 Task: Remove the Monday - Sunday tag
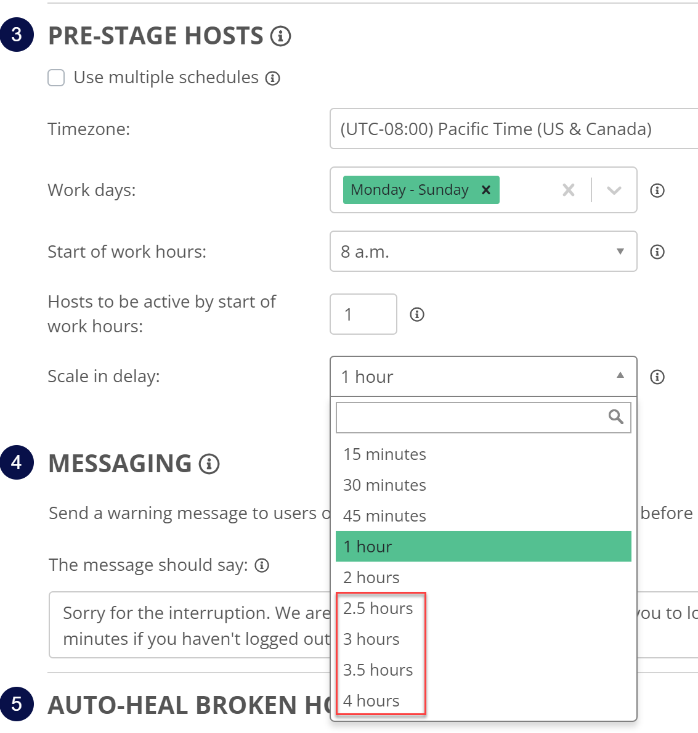(486, 190)
